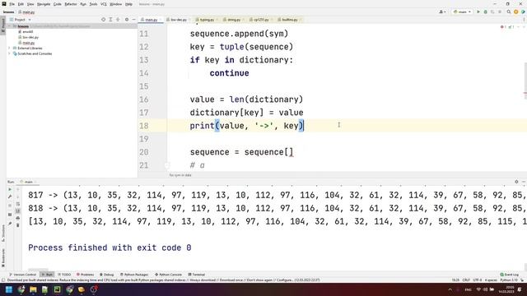The image size is (527, 296).
Task: Start debugging with the green bug icon
Action: 485,12
